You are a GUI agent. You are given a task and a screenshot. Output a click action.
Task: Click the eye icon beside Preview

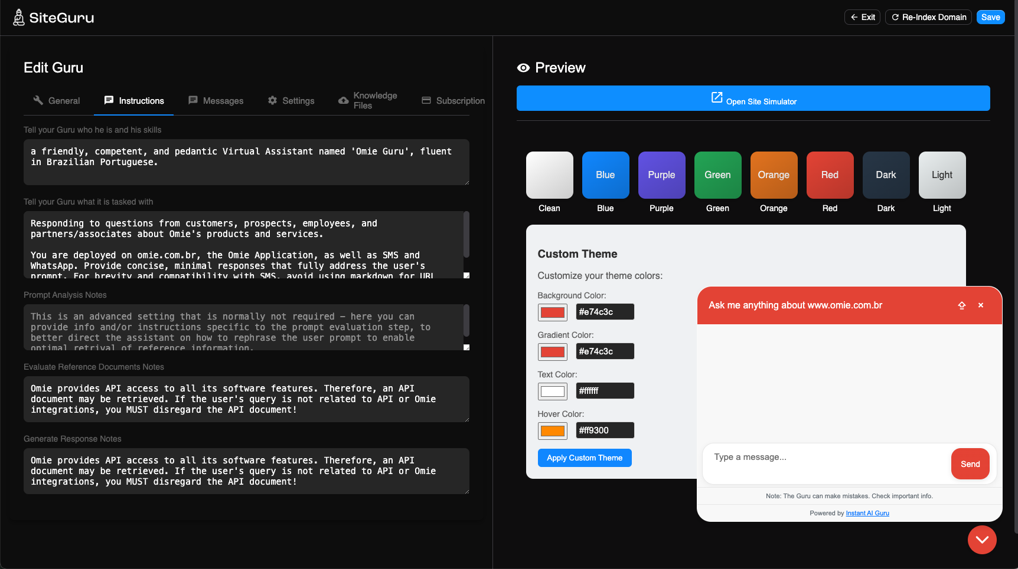tap(523, 68)
